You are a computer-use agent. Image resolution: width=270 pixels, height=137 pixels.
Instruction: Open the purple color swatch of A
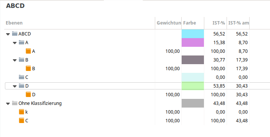tap(193, 42)
